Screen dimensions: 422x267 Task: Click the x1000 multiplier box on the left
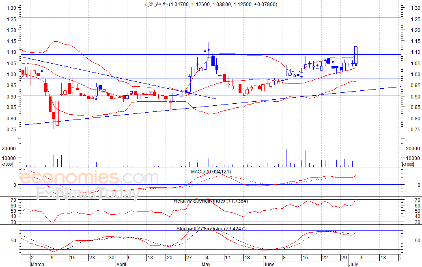(7, 164)
